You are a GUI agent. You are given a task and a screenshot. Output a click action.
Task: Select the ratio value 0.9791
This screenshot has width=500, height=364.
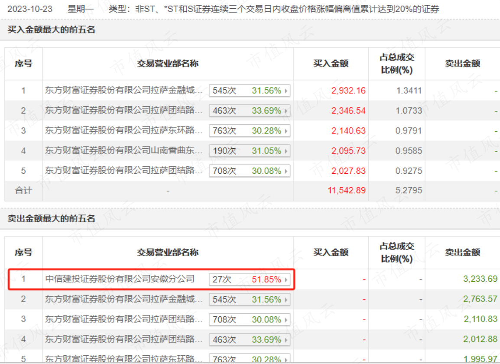(409, 131)
